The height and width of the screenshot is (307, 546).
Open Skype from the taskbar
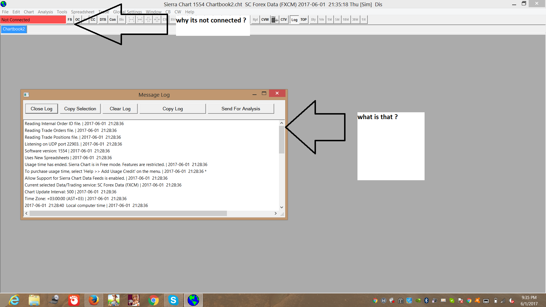coord(173,300)
